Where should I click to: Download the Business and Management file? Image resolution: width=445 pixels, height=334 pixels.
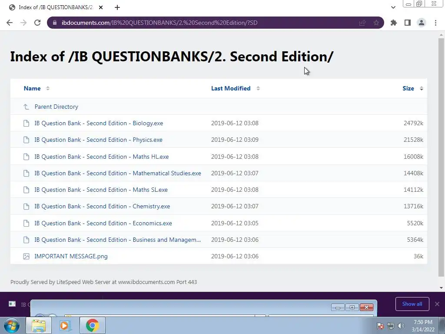tap(117, 240)
